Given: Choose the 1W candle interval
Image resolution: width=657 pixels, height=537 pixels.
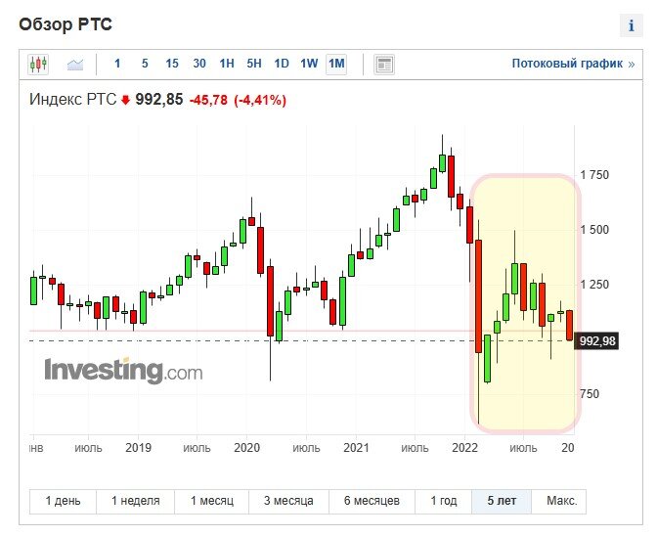Looking at the screenshot, I should point(309,65).
